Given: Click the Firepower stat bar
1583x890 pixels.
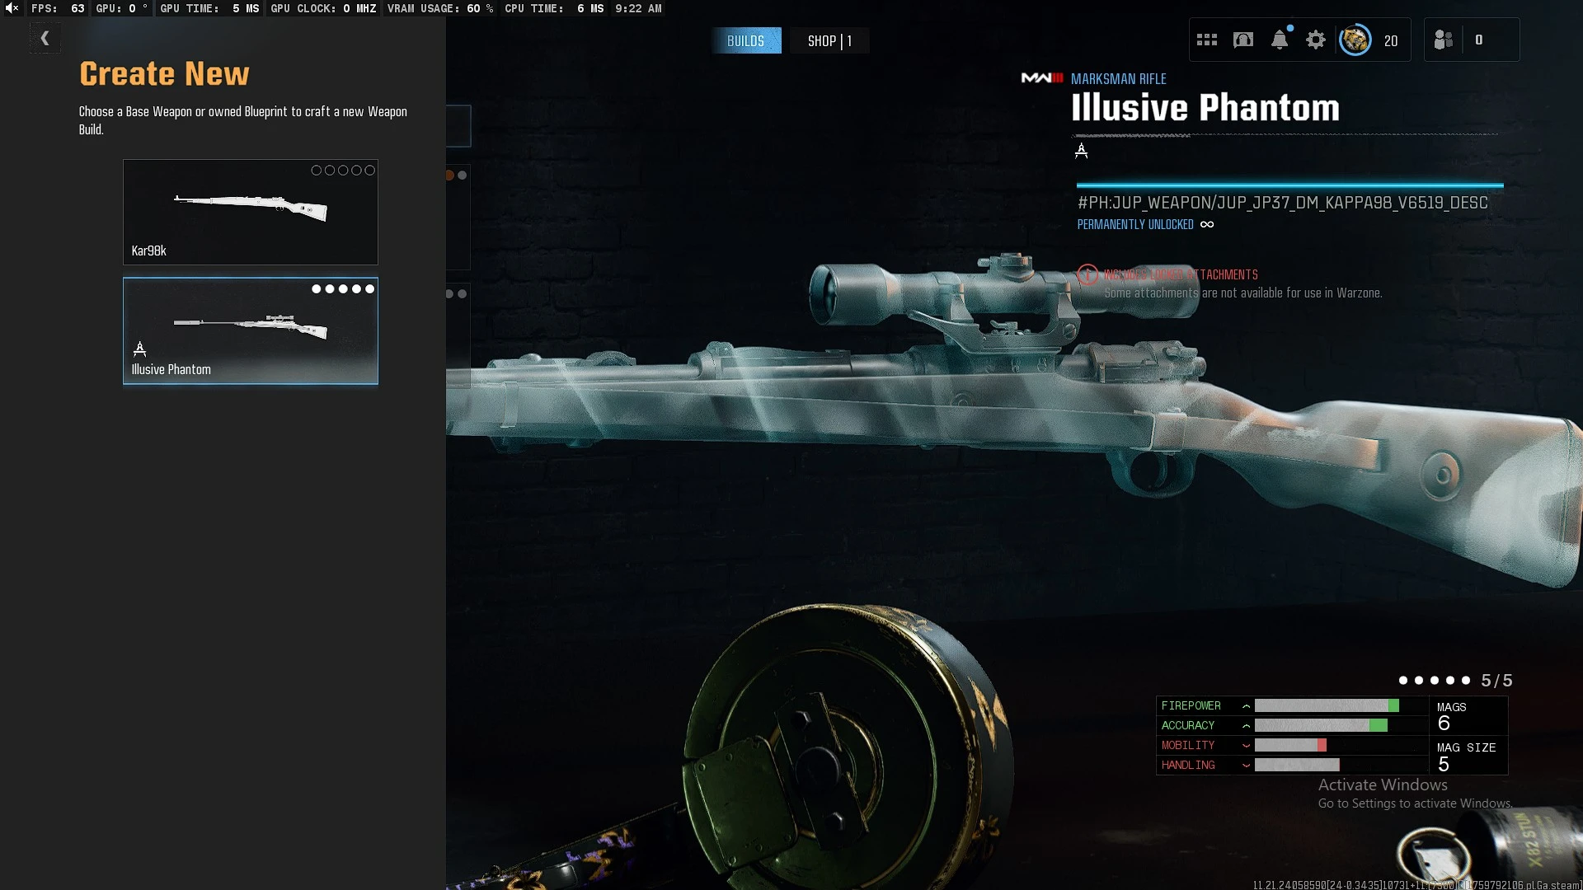Looking at the screenshot, I should point(1326,706).
